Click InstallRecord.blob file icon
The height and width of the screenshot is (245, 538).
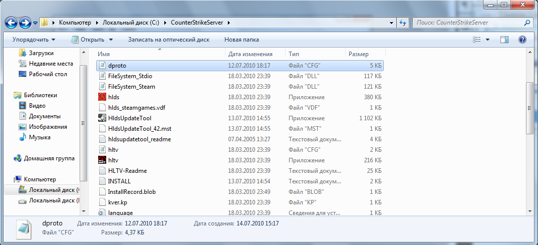[102, 192]
